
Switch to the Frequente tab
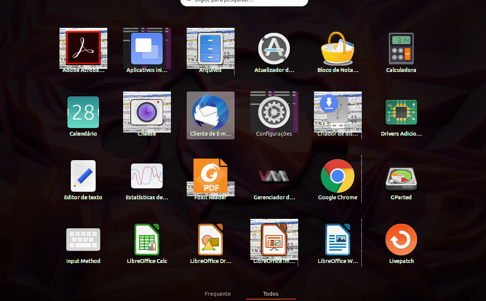[x=218, y=294]
